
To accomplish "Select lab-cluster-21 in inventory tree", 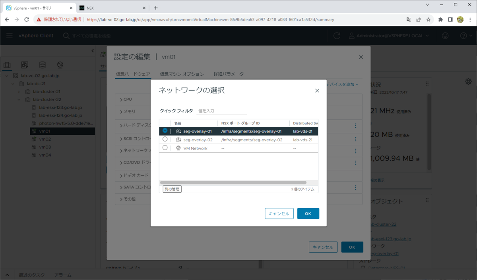I will click(x=47, y=92).
